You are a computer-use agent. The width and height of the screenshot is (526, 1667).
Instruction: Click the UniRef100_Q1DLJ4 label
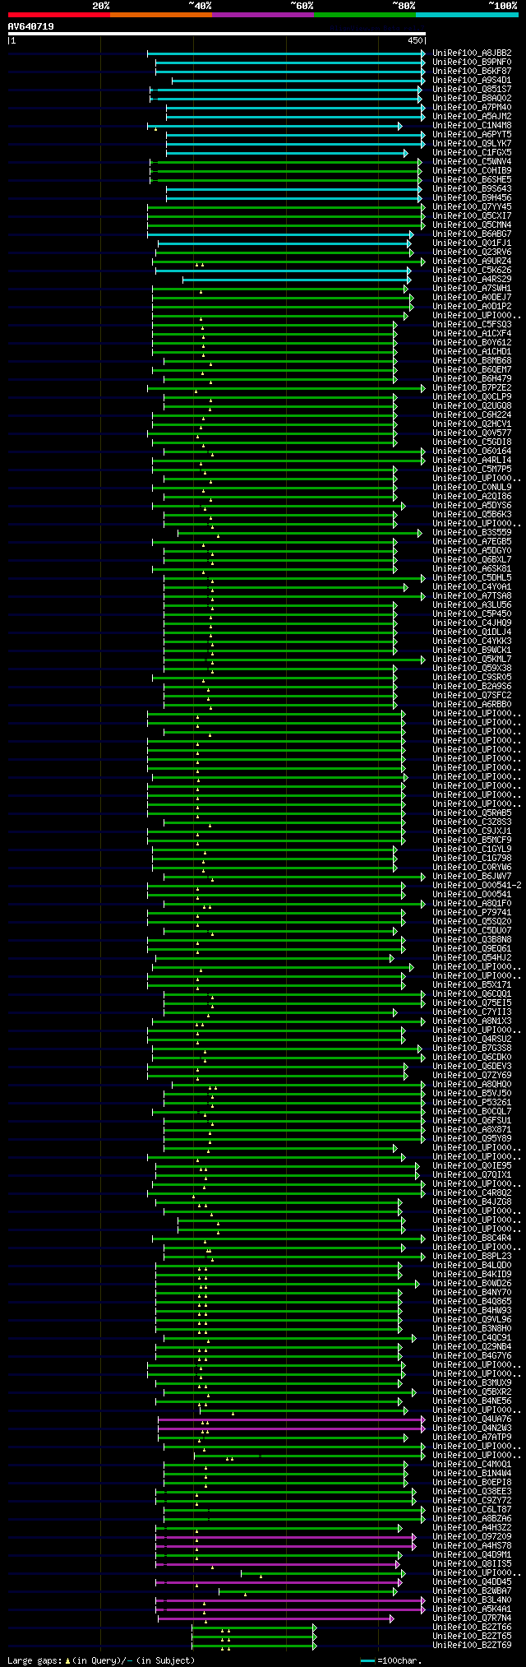(472, 632)
